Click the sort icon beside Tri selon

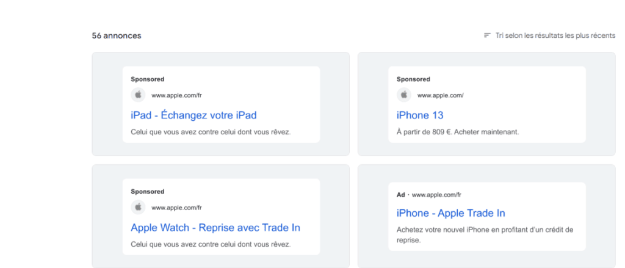pos(487,35)
